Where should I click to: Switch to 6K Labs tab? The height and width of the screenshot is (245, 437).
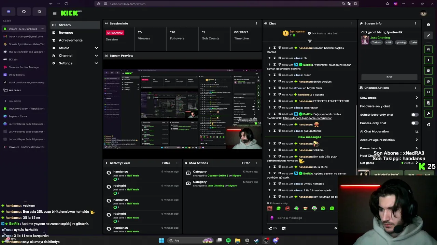pyautogui.click(x=23, y=59)
